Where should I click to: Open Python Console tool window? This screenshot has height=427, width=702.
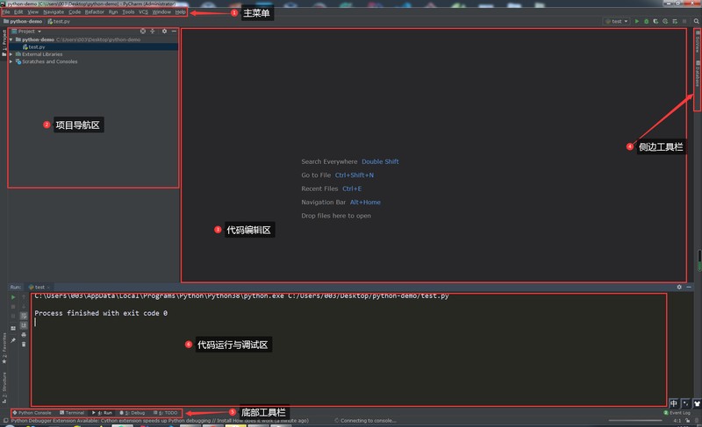[32, 413]
